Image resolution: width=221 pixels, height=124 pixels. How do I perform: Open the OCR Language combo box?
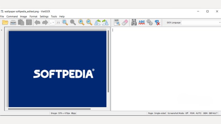[x=201, y=23]
